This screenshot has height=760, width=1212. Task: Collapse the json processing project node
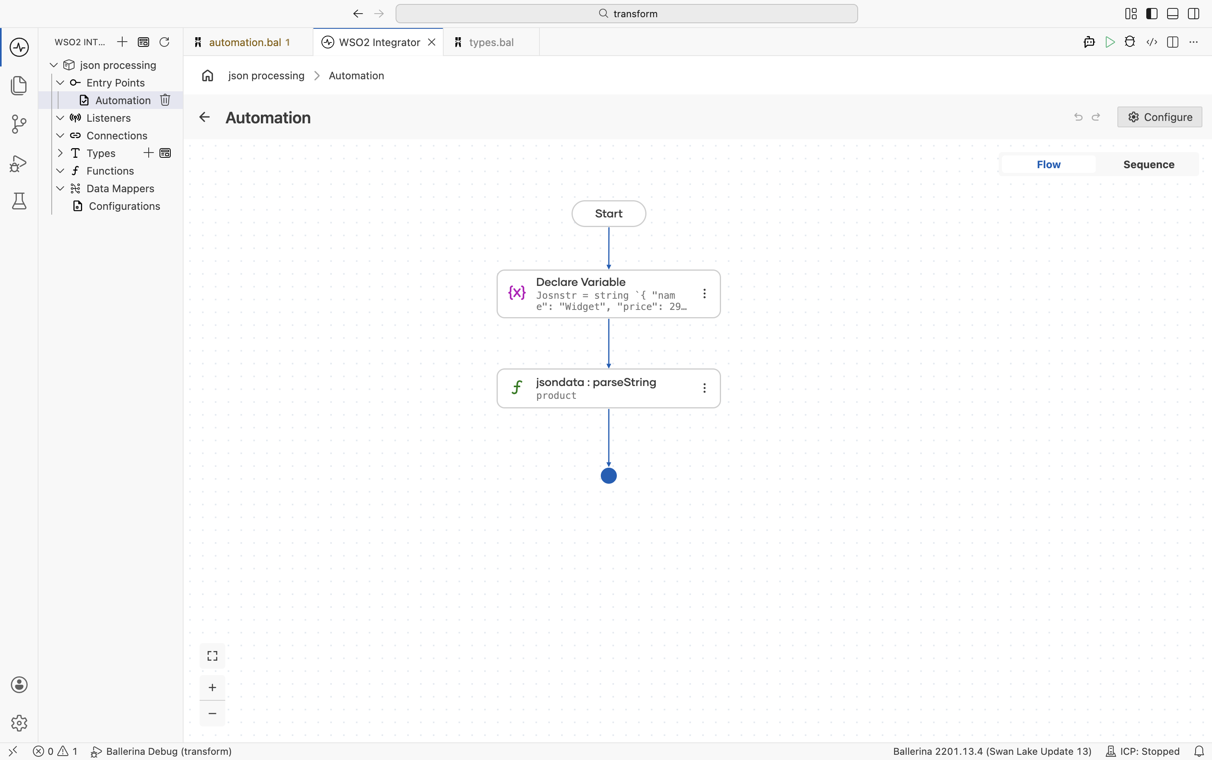coord(54,65)
